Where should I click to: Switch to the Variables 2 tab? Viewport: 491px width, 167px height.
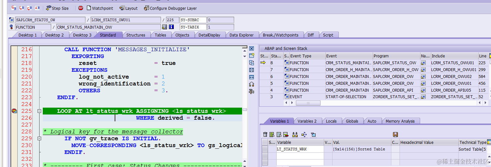click(x=307, y=121)
